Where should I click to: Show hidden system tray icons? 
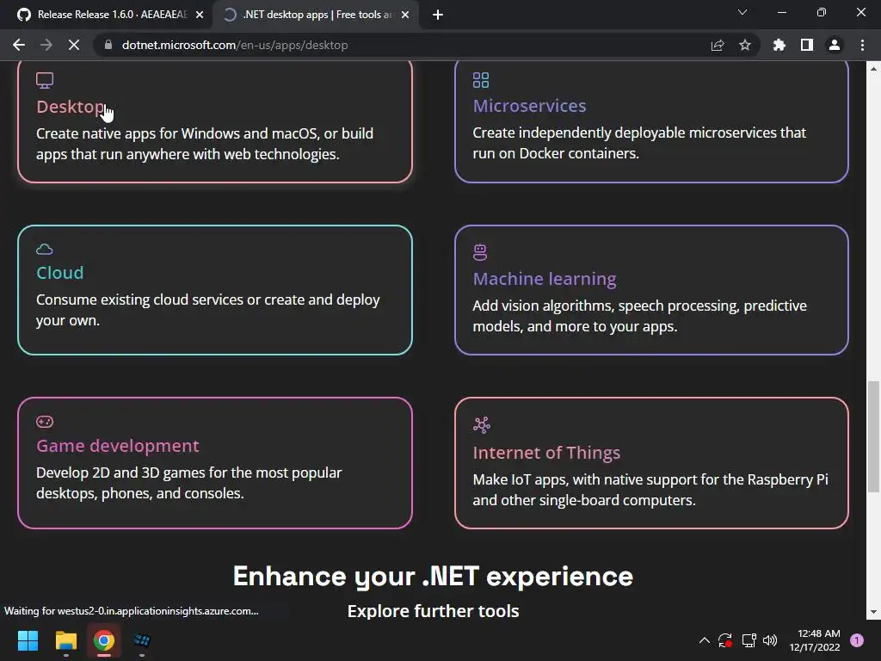pos(704,640)
